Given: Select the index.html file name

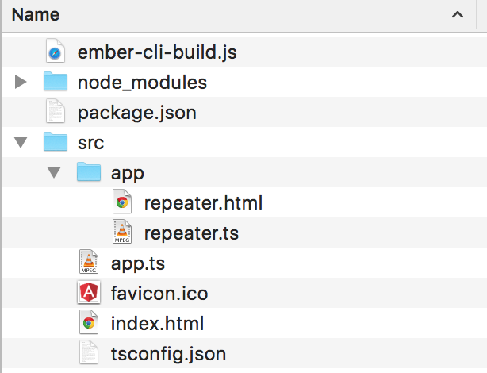Looking at the screenshot, I should coord(157,323).
